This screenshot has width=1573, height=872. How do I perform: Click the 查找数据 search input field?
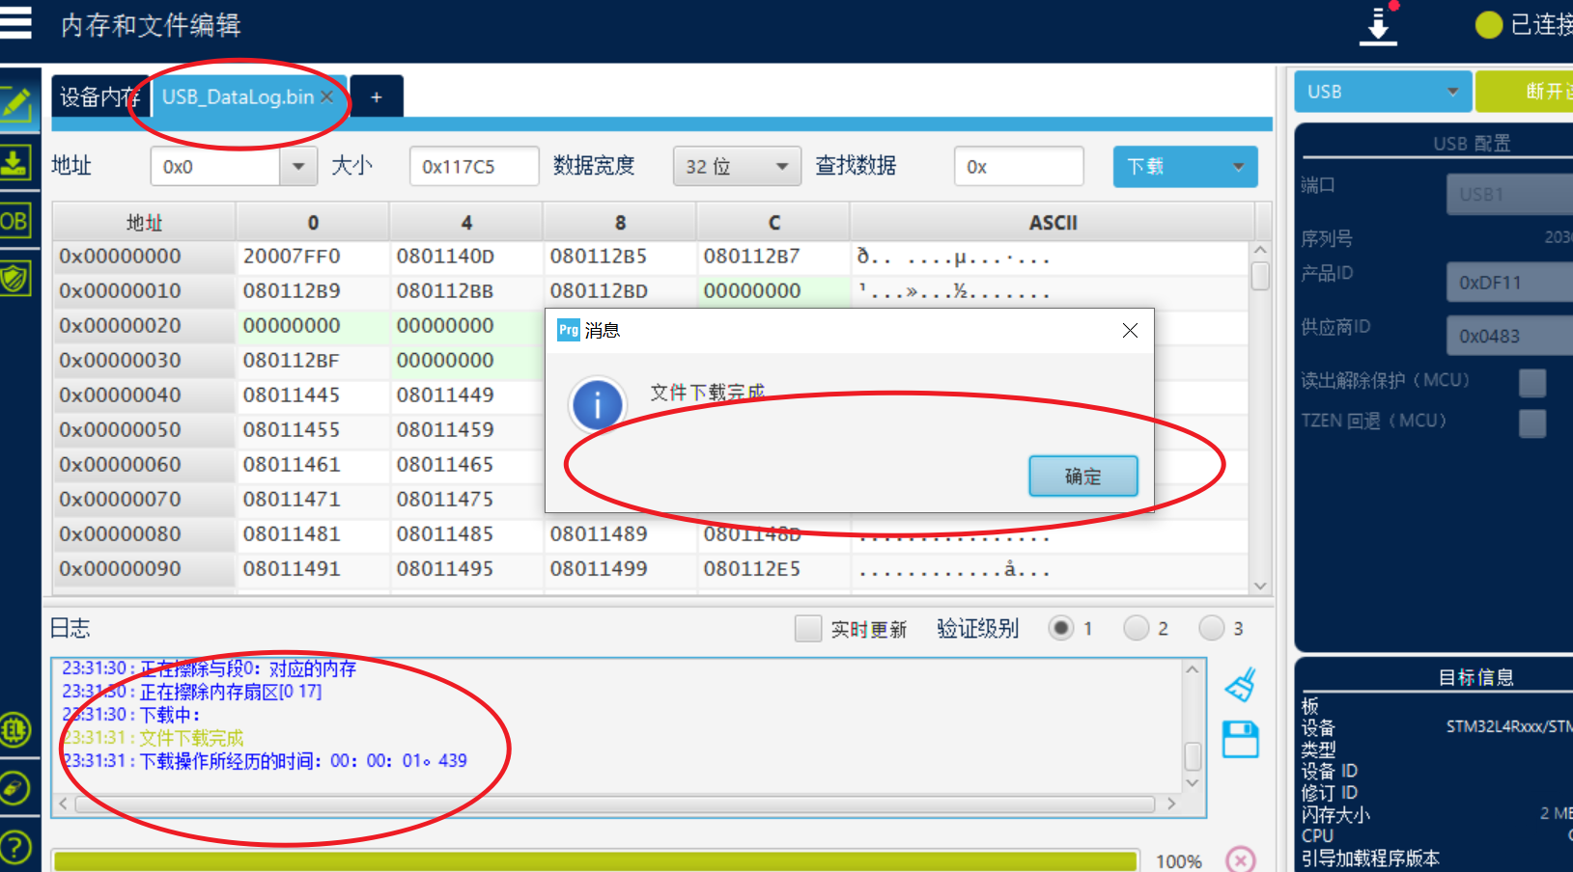coord(1019,167)
